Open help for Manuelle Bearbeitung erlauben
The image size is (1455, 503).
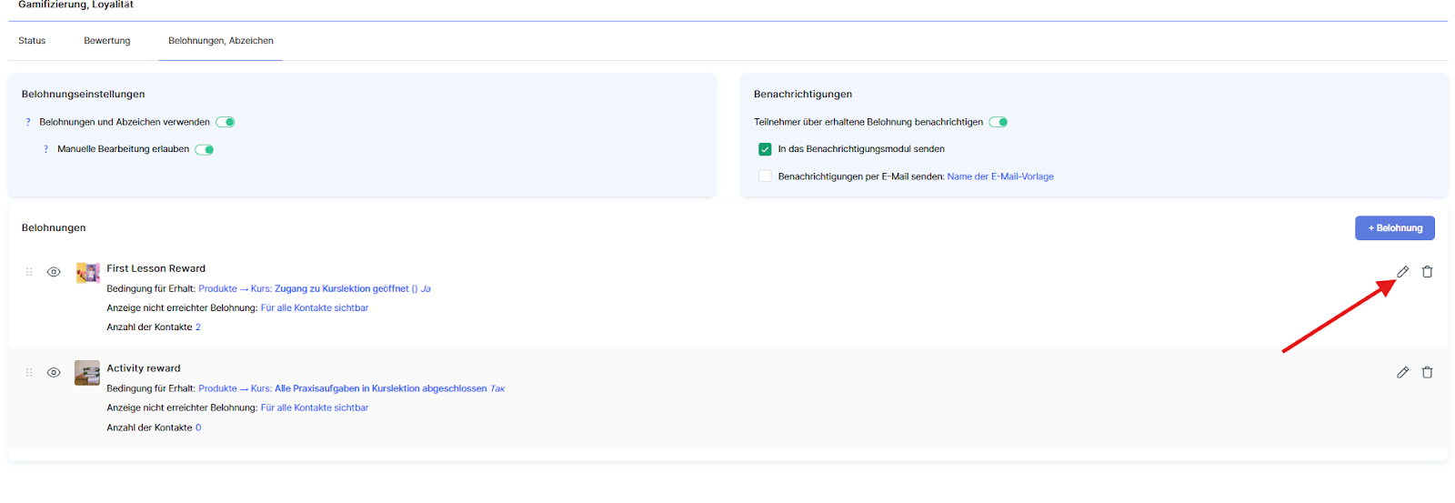[x=46, y=149]
